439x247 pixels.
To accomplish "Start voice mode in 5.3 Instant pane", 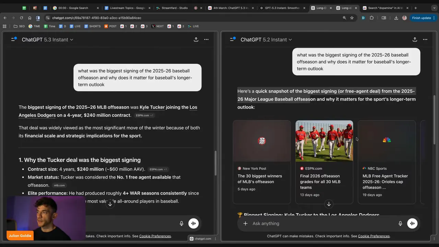I will [x=193, y=223].
